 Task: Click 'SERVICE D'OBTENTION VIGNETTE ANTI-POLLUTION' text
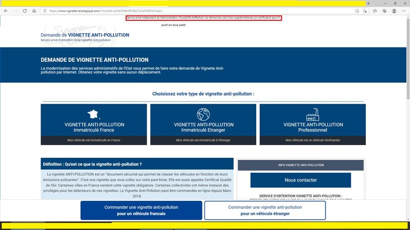301,196
